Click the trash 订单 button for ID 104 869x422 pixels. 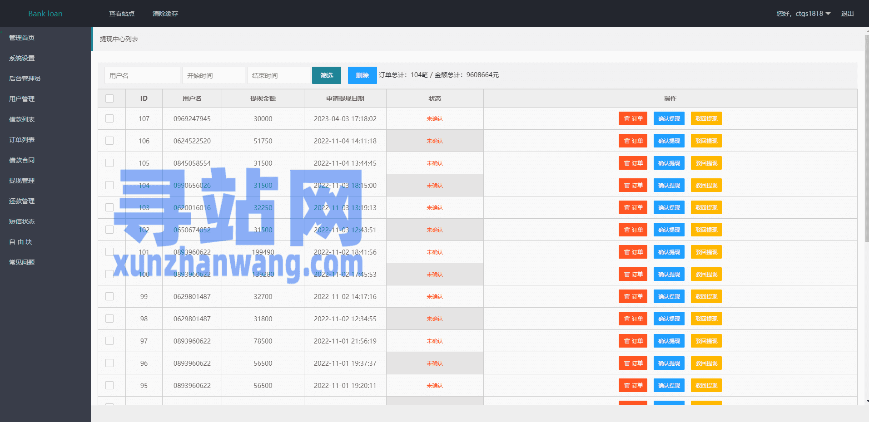tap(633, 186)
